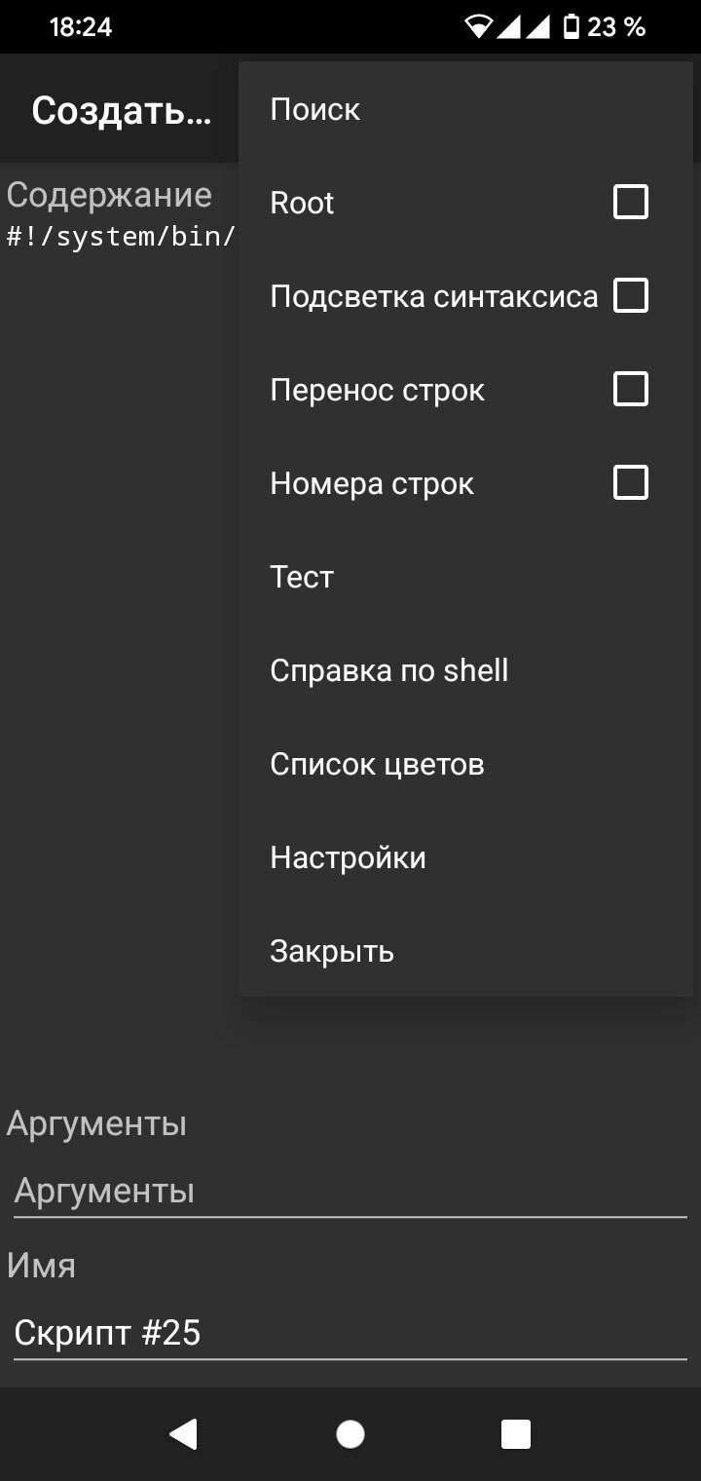701x1481 pixels.
Task: Tap the clock in status bar
Action: (x=81, y=27)
